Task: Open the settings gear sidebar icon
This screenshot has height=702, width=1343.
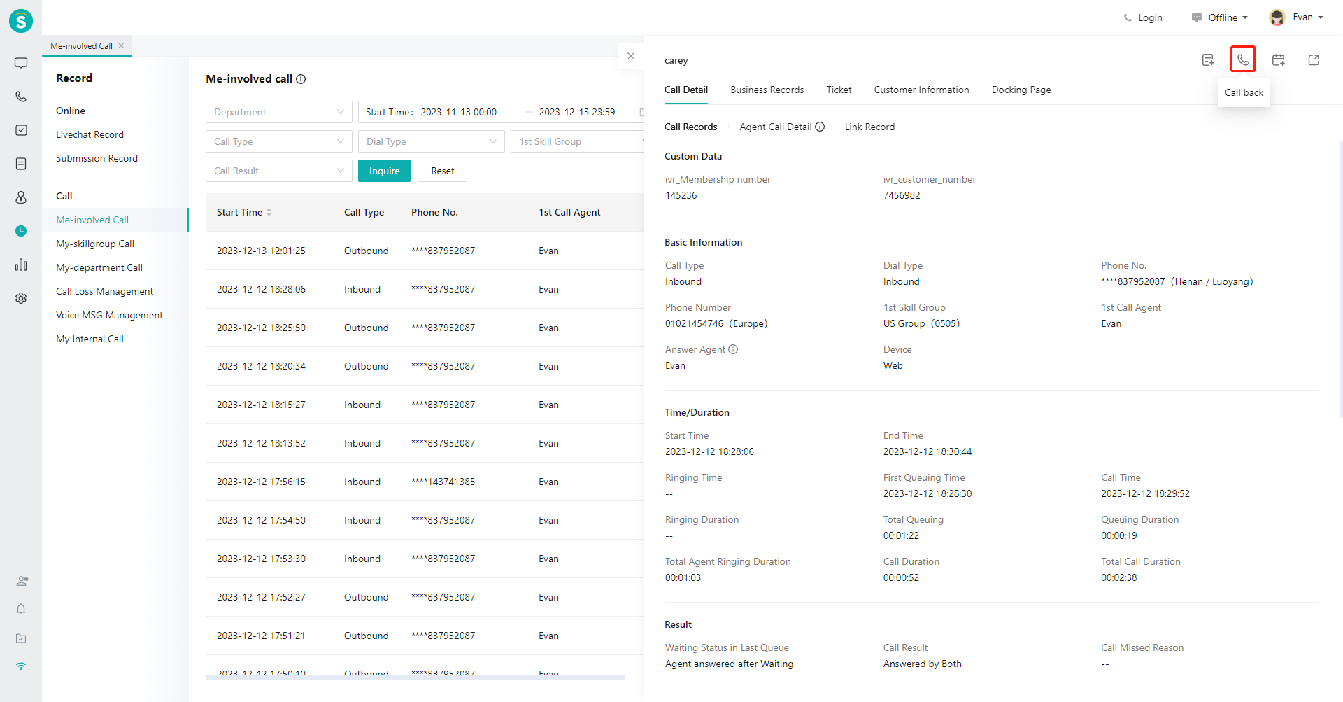Action: (x=21, y=298)
